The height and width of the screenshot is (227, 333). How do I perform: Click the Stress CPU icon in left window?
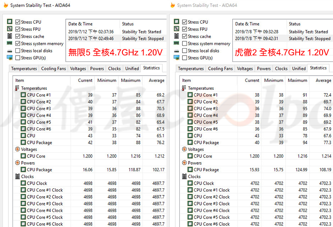coord(9,22)
